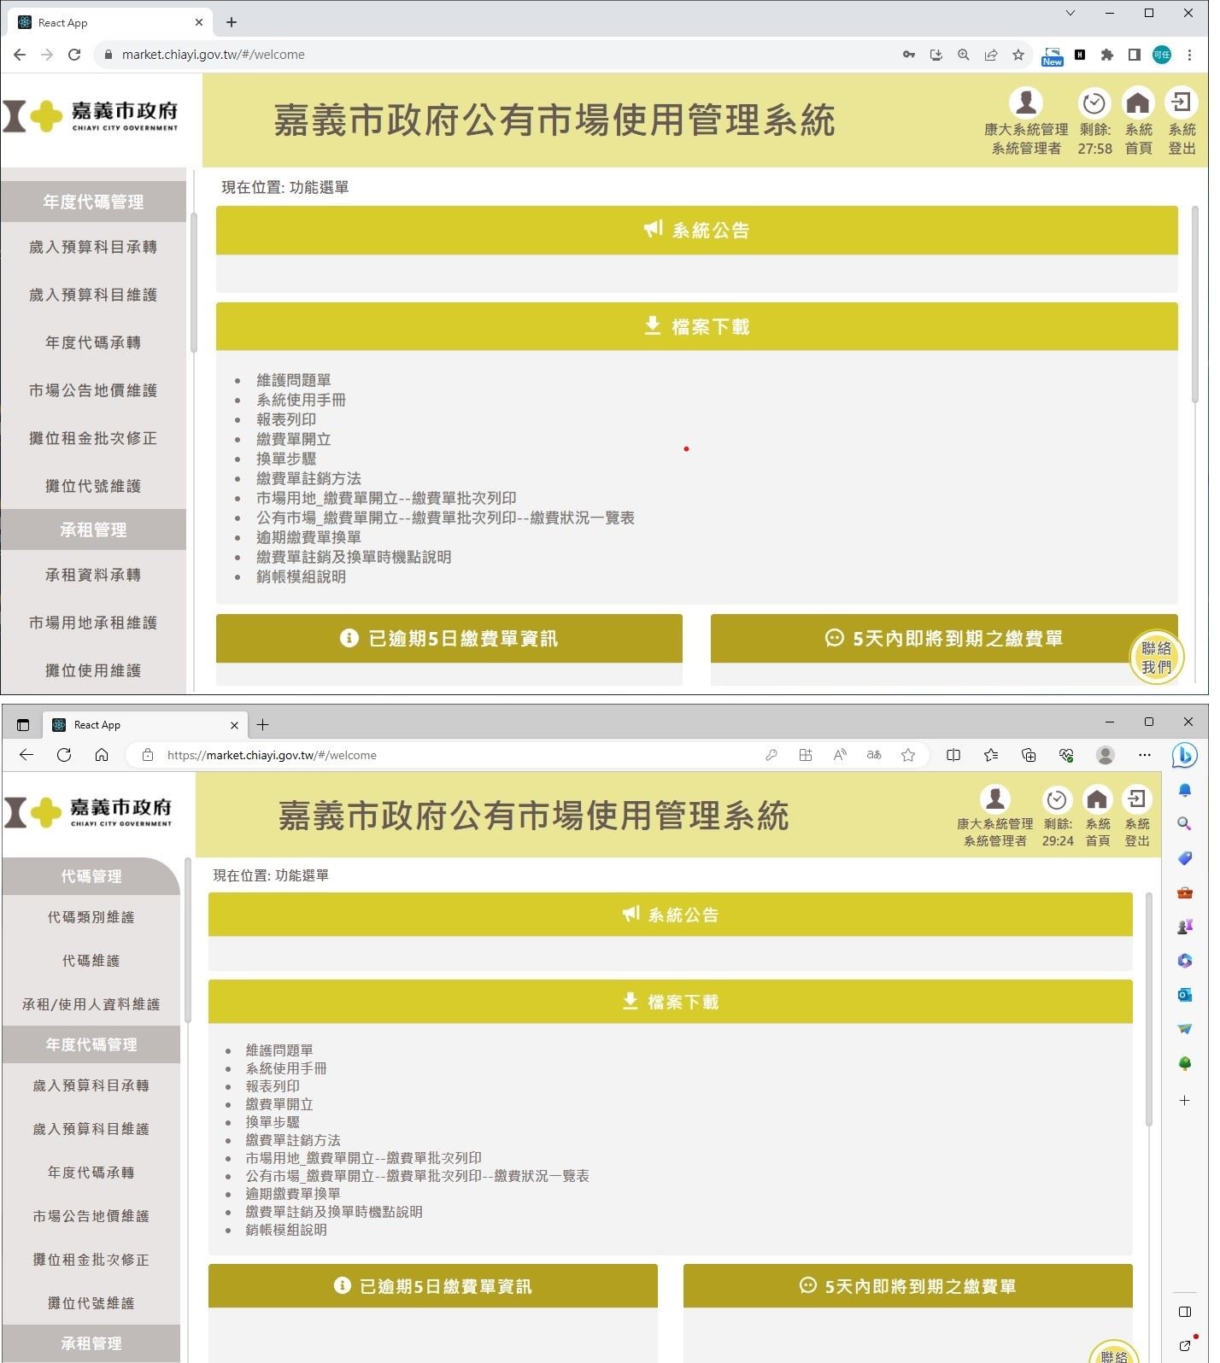The image size is (1220, 1363).
Task: Open Outlook from the Edge sidebar
Action: pos(1184,995)
